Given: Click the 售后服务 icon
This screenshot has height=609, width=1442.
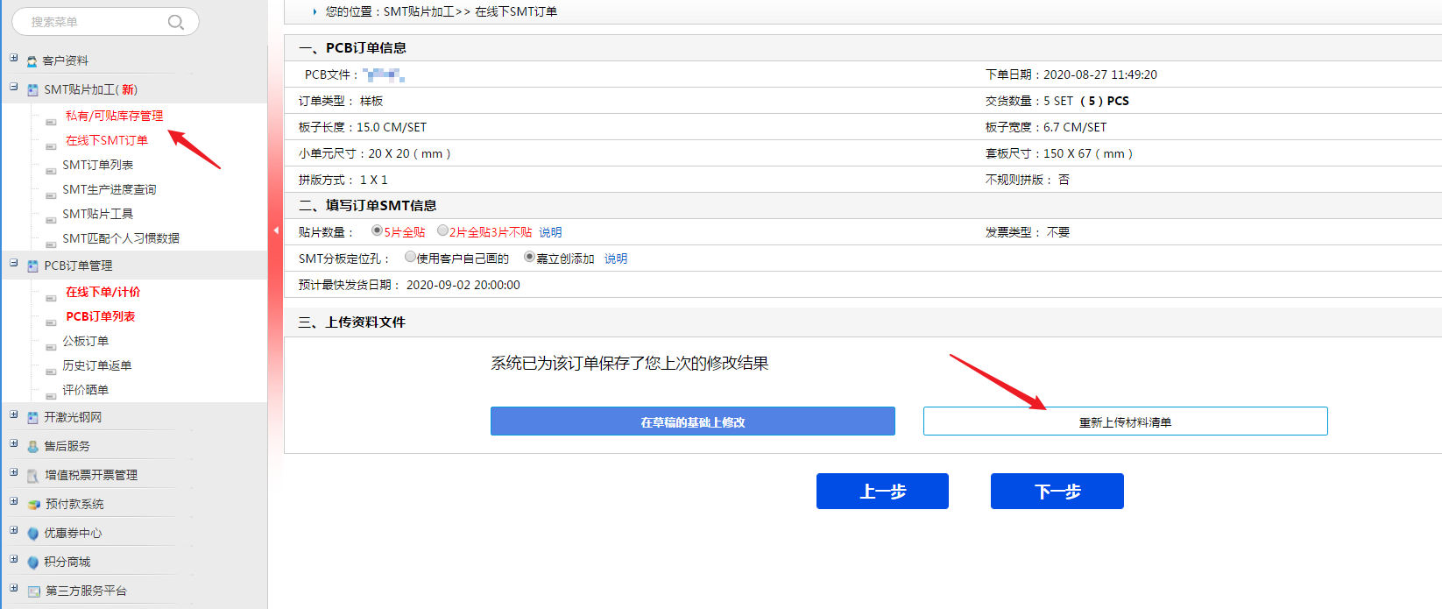Looking at the screenshot, I should point(32,447).
